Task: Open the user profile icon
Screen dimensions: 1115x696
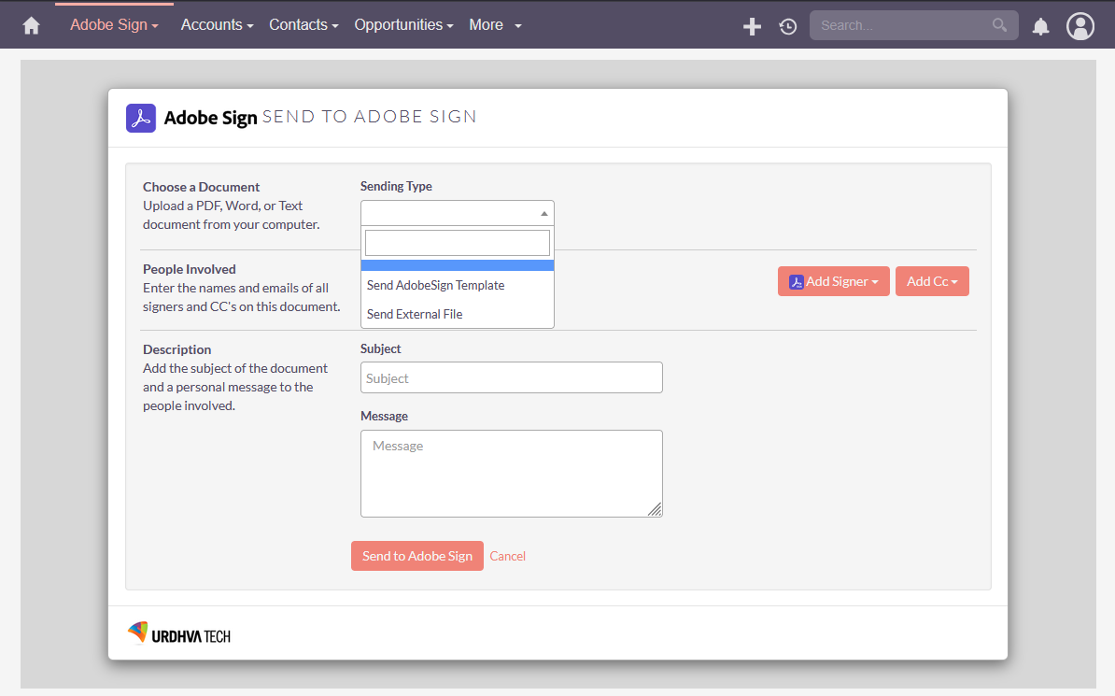Action: pos(1080,25)
